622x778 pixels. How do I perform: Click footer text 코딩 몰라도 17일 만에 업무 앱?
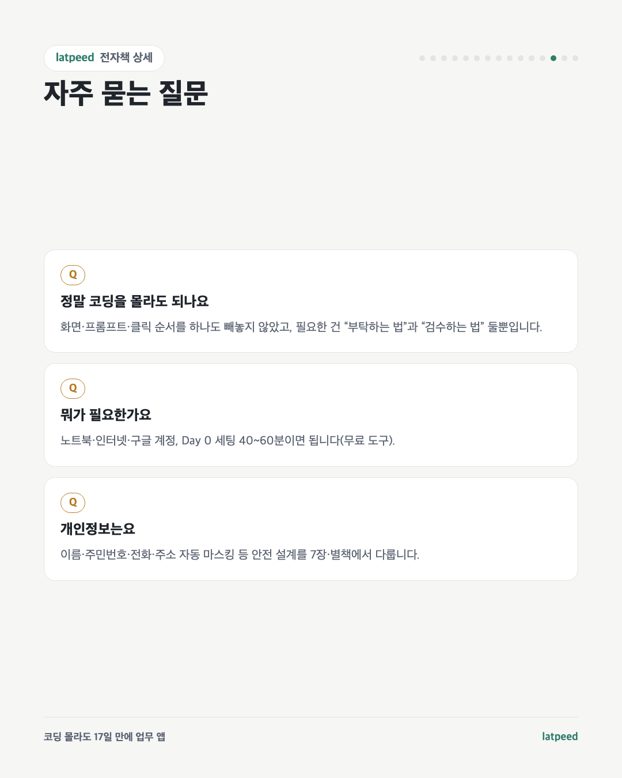(x=104, y=737)
